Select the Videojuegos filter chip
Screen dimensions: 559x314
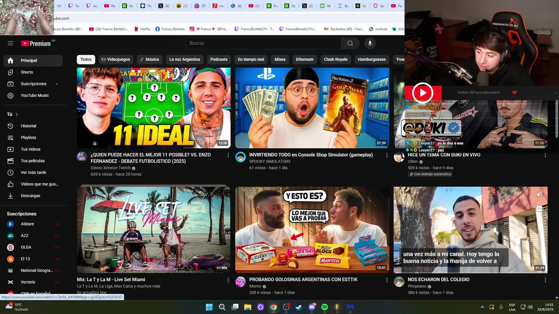(116, 59)
